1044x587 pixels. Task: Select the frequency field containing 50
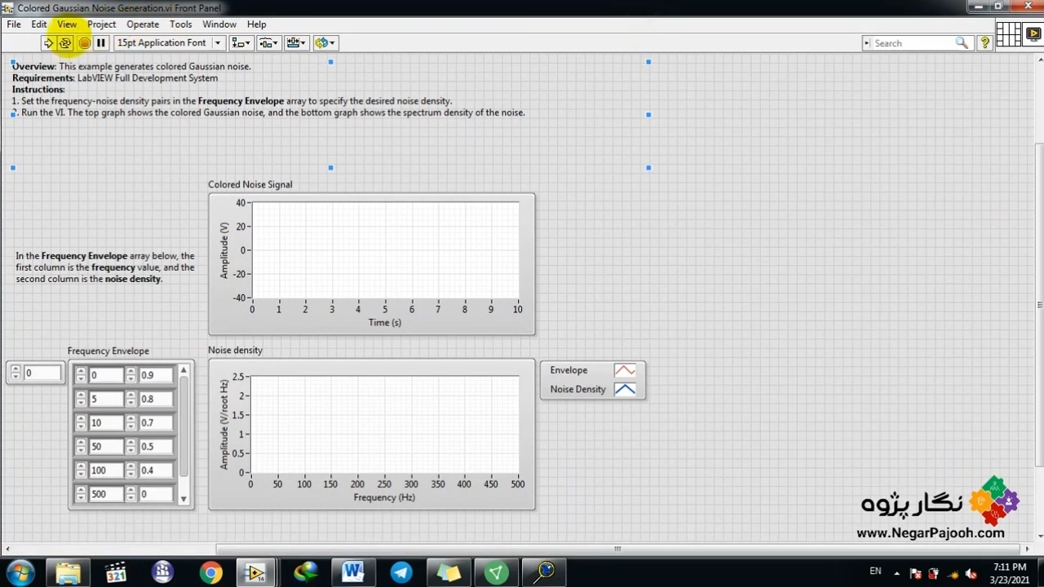[x=105, y=447]
